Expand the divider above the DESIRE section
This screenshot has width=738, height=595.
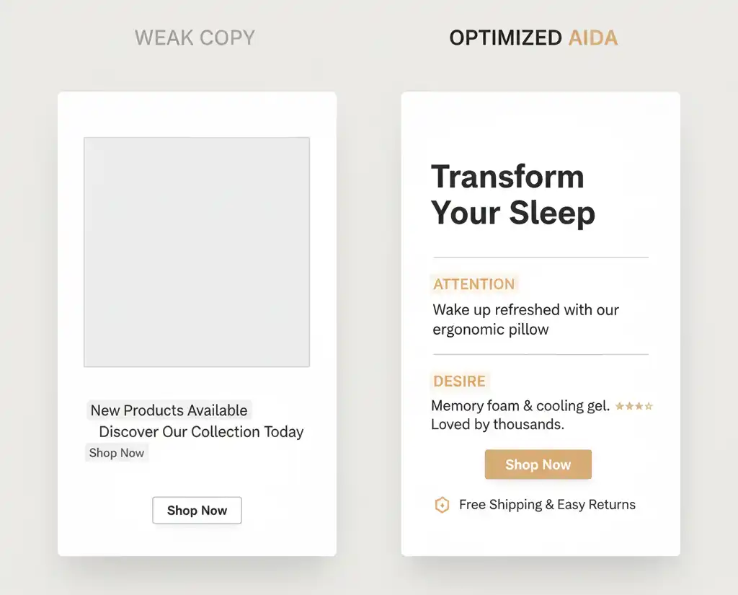[x=541, y=355]
